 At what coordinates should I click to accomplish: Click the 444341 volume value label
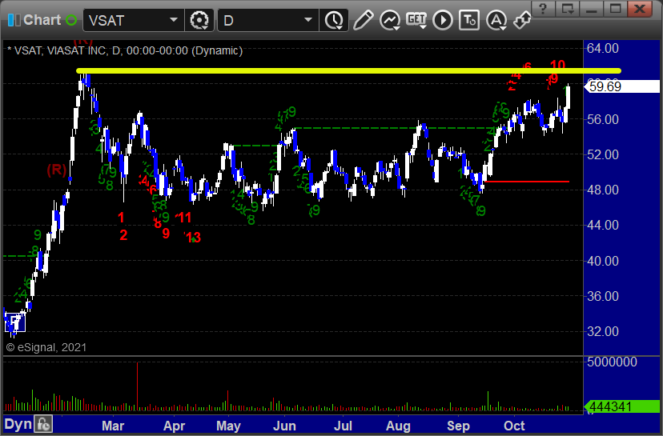pyautogui.click(x=621, y=406)
